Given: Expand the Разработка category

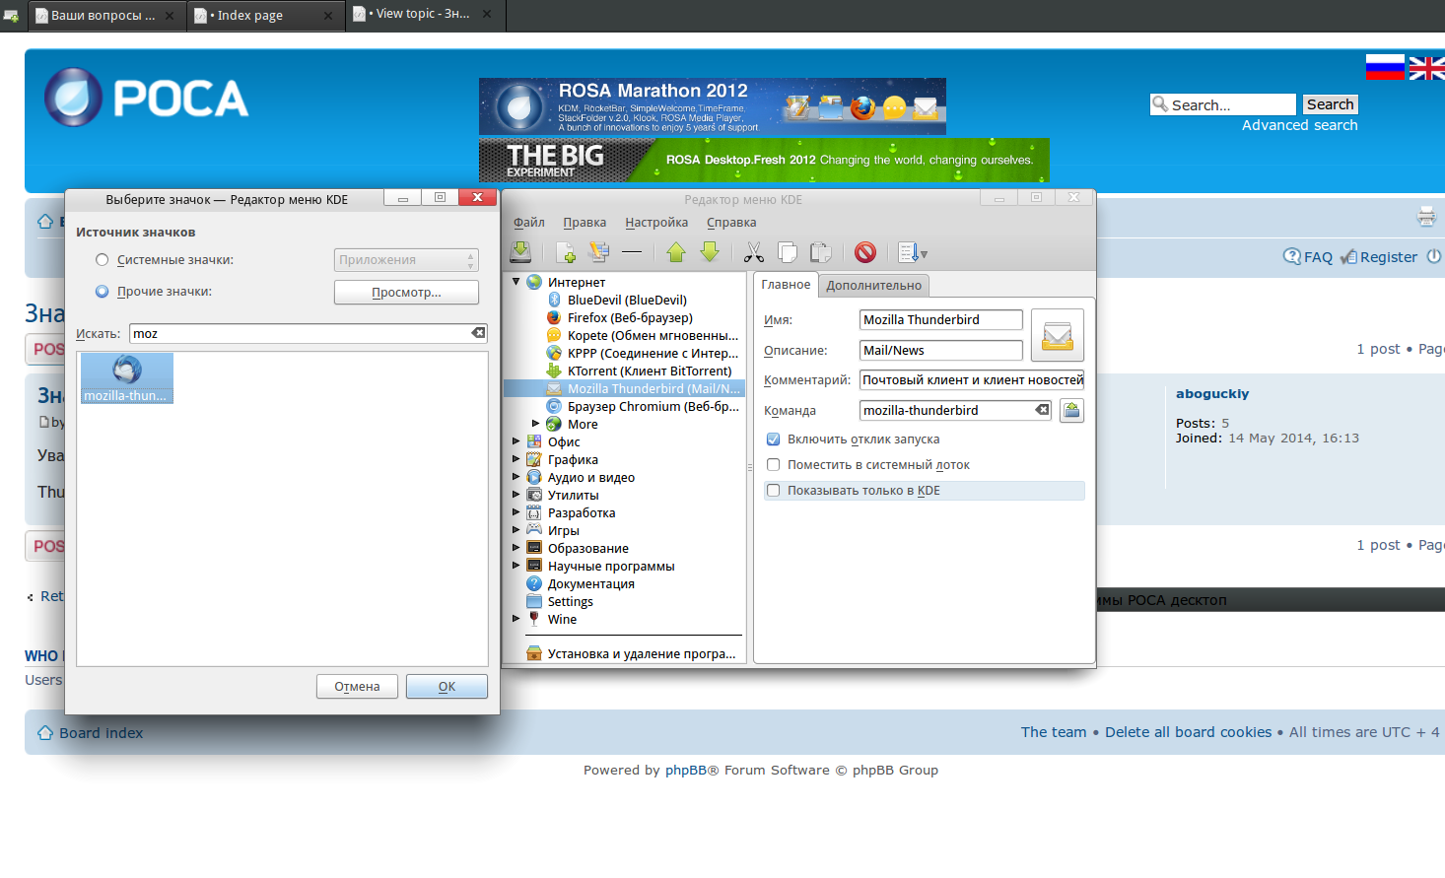Looking at the screenshot, I should click(516, 512).
